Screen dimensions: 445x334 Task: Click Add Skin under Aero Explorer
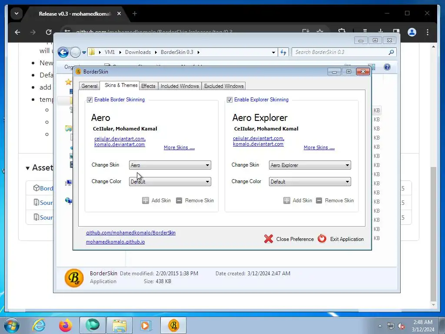tap(298, 200)
